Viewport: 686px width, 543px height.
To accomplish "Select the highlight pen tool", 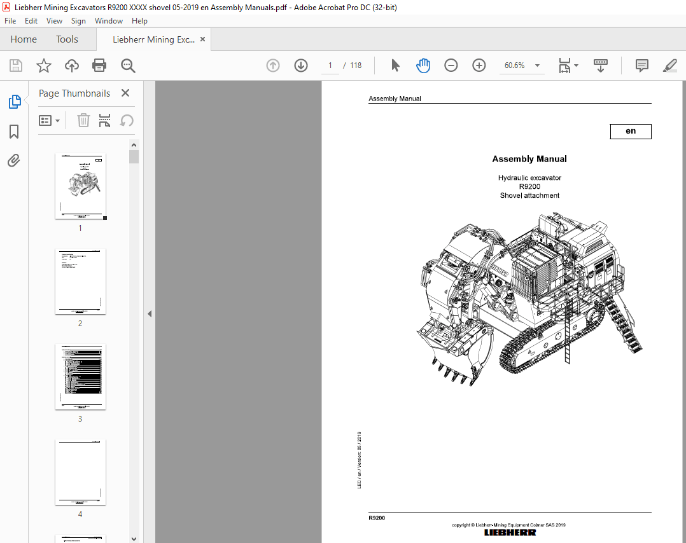I will coord(670,65).
